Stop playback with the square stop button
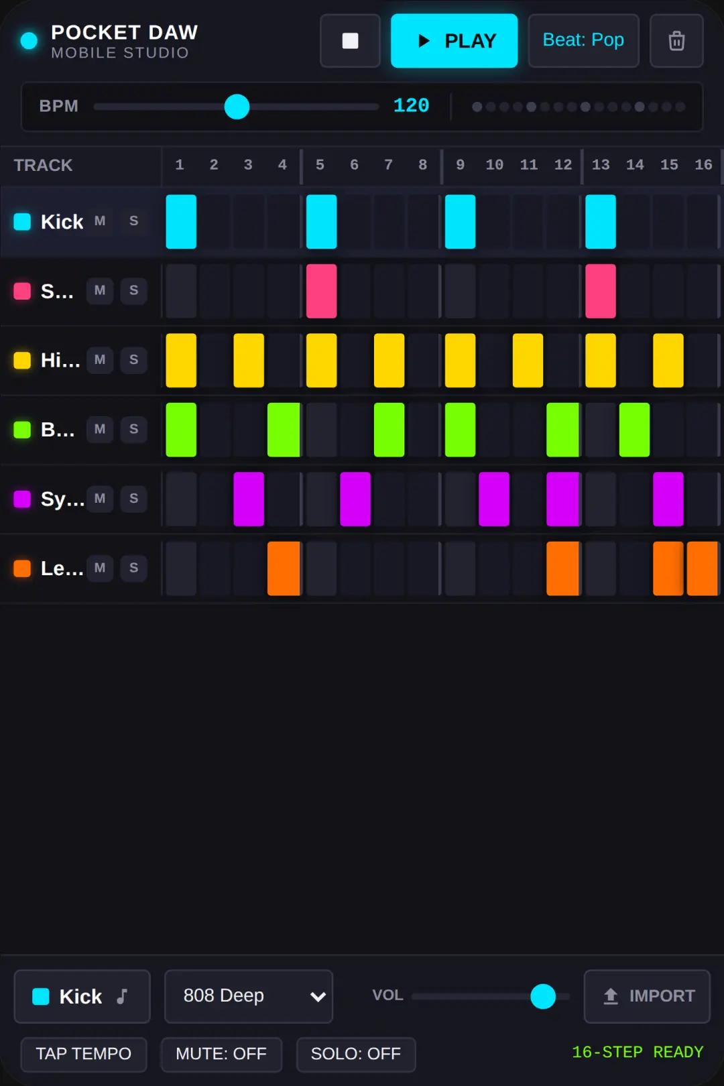 coord(350,41)
